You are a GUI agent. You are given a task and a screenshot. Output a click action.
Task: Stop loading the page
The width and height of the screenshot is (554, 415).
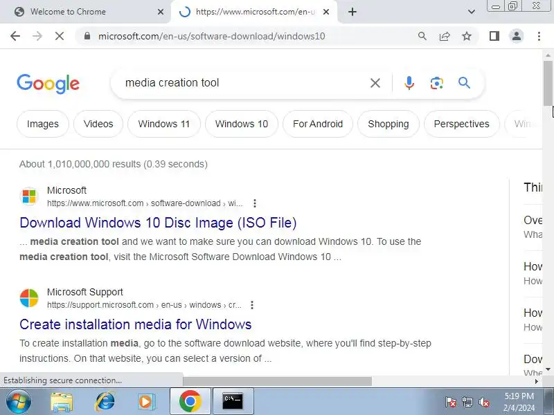tap(60, 36)
